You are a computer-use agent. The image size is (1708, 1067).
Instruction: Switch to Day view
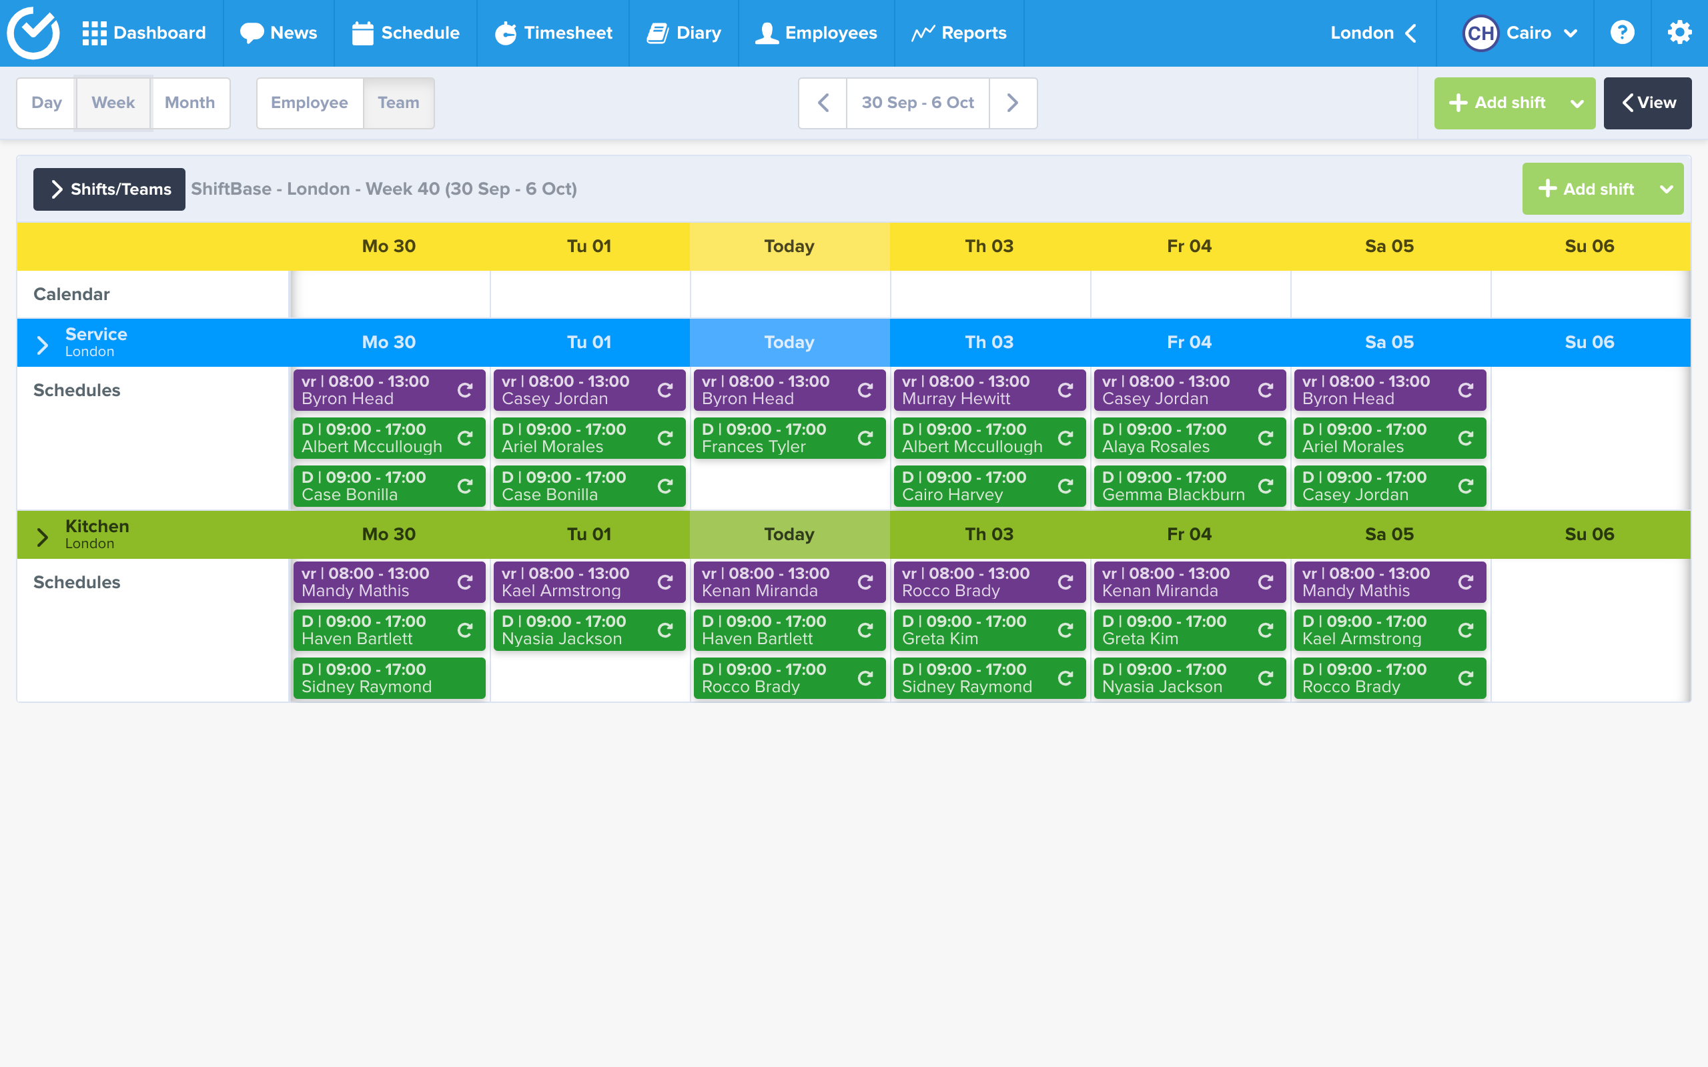(47, 103)
